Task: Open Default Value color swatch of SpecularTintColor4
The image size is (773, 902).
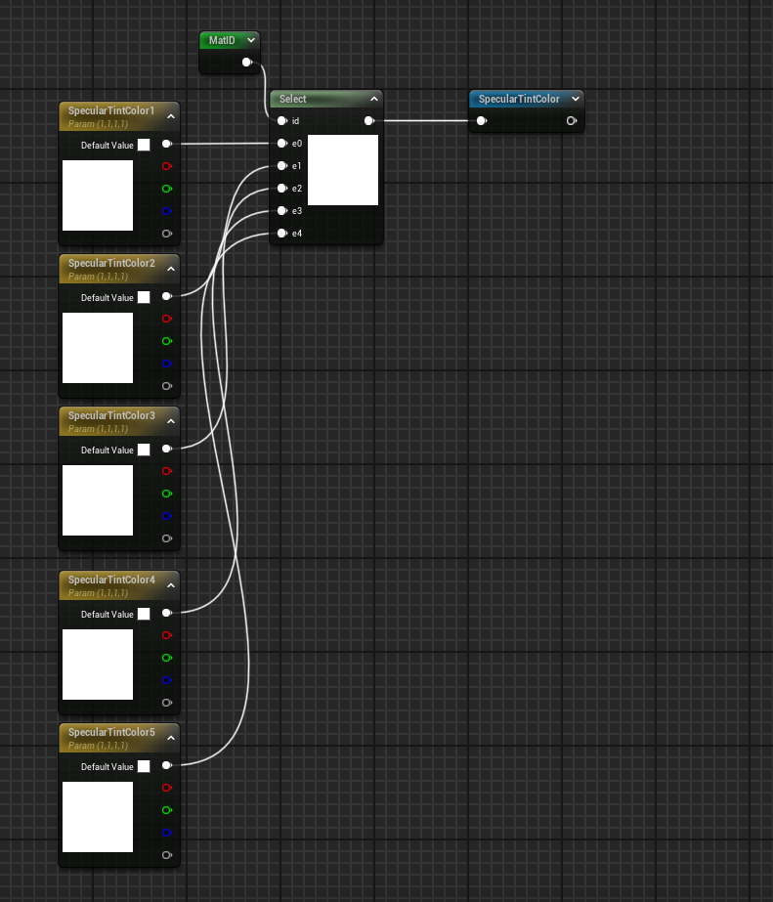Action: pyautogui.click(x=144, y=614)
